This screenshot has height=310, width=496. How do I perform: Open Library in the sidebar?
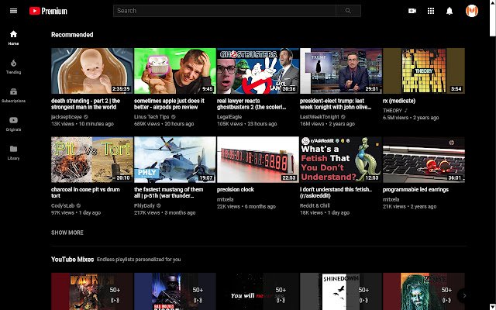[13, 153]
